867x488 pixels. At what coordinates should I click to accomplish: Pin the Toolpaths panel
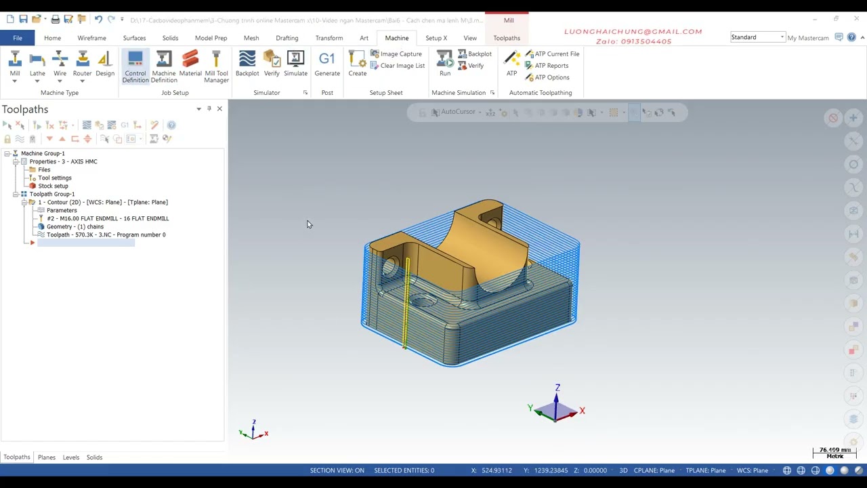[209, 109]
